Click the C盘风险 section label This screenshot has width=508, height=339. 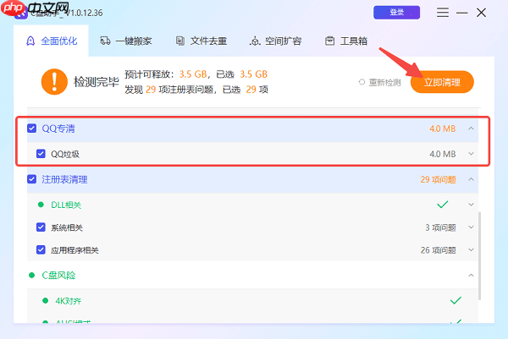58,276
